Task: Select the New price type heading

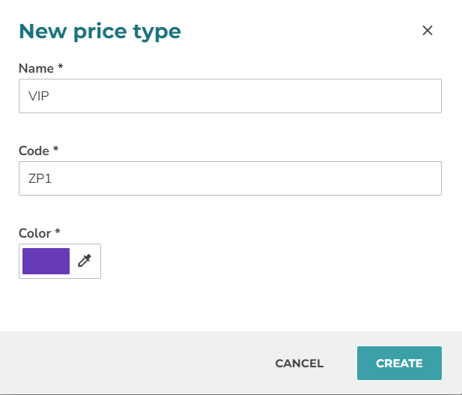Action: [x=100, y=32]
